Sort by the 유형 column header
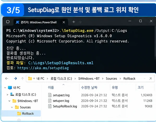 click(115, 88)
